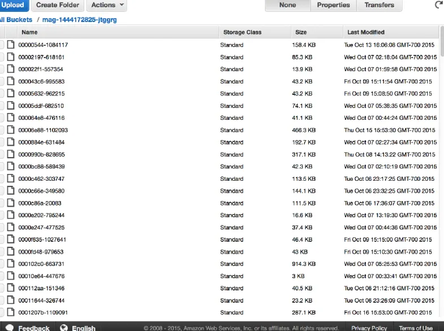This screenshot has width=444, height=331.
Task: Click file icon for 000043c6-995583
Action: click(11, 81)
